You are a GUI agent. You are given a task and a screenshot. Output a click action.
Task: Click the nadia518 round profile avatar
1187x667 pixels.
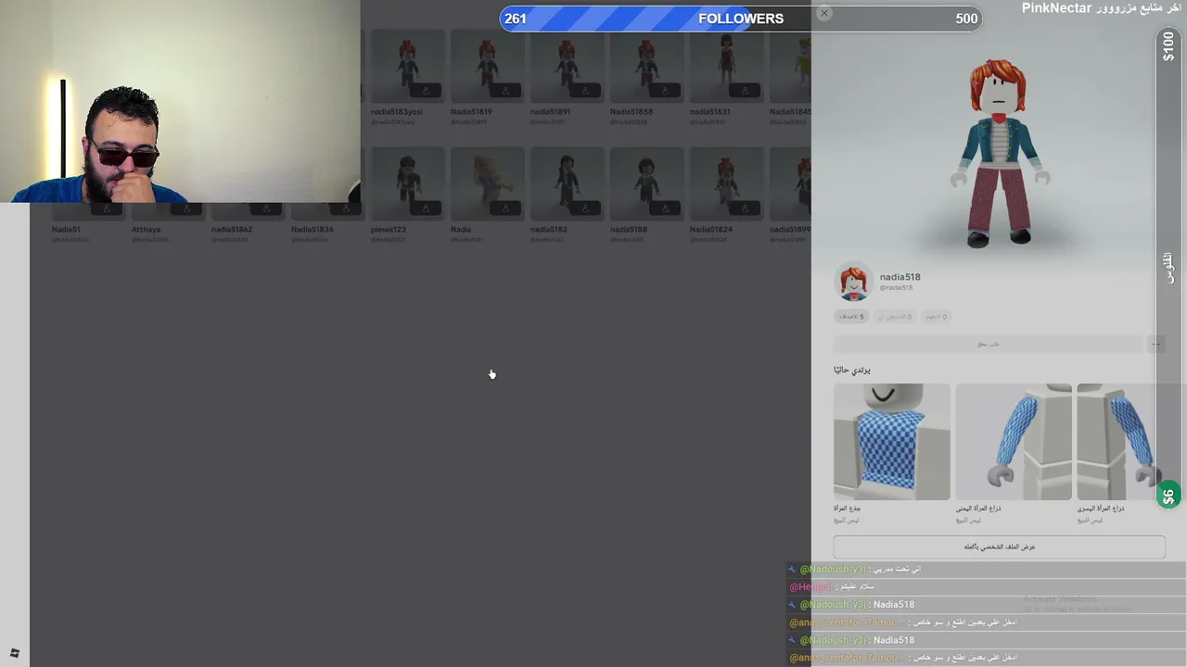(x=853, y=282)
